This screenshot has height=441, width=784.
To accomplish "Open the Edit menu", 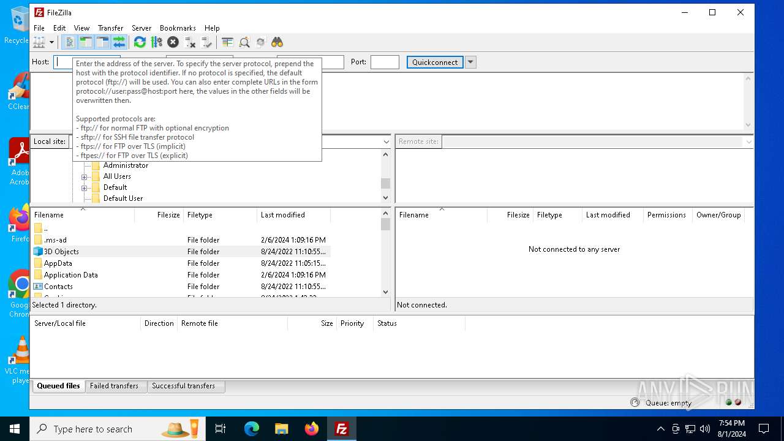I will click(59, 28).
